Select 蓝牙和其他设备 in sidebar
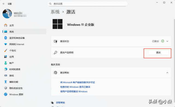The height and width of the screenshot is (107, 175). tap(24, 38)
